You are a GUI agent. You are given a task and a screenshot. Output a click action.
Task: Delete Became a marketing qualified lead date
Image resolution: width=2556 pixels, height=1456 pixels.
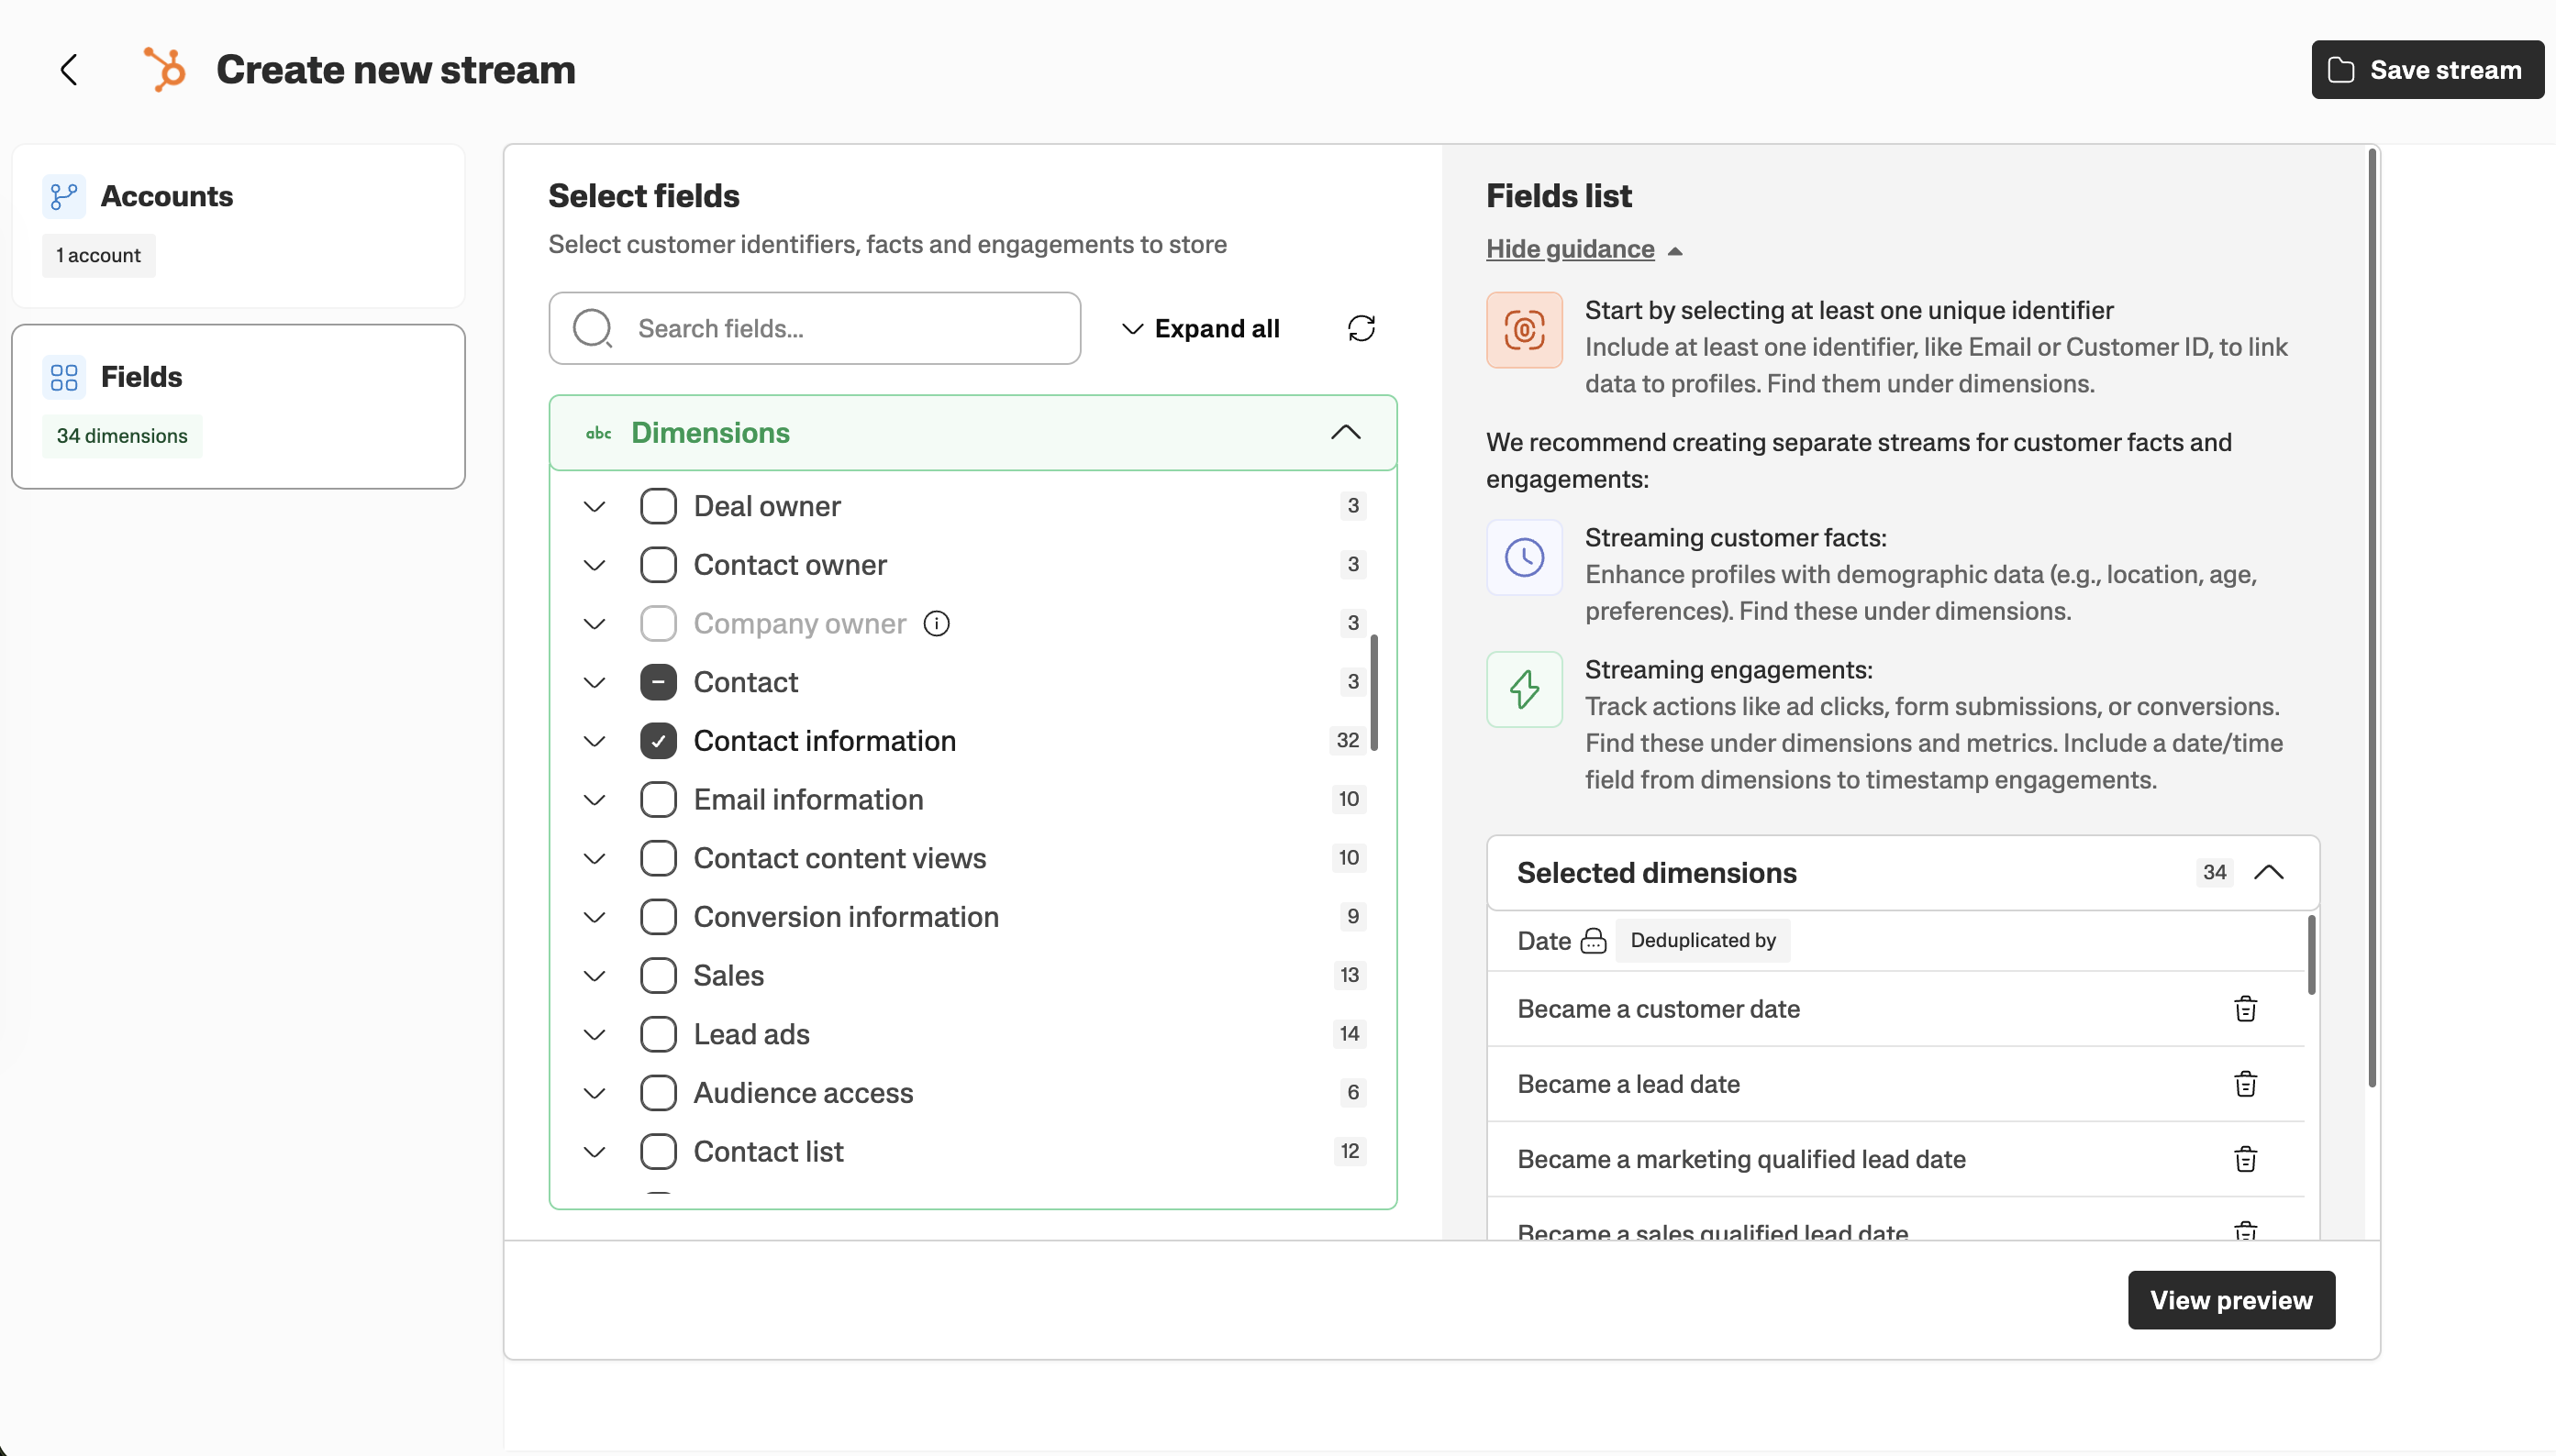click(2245, 1158)
